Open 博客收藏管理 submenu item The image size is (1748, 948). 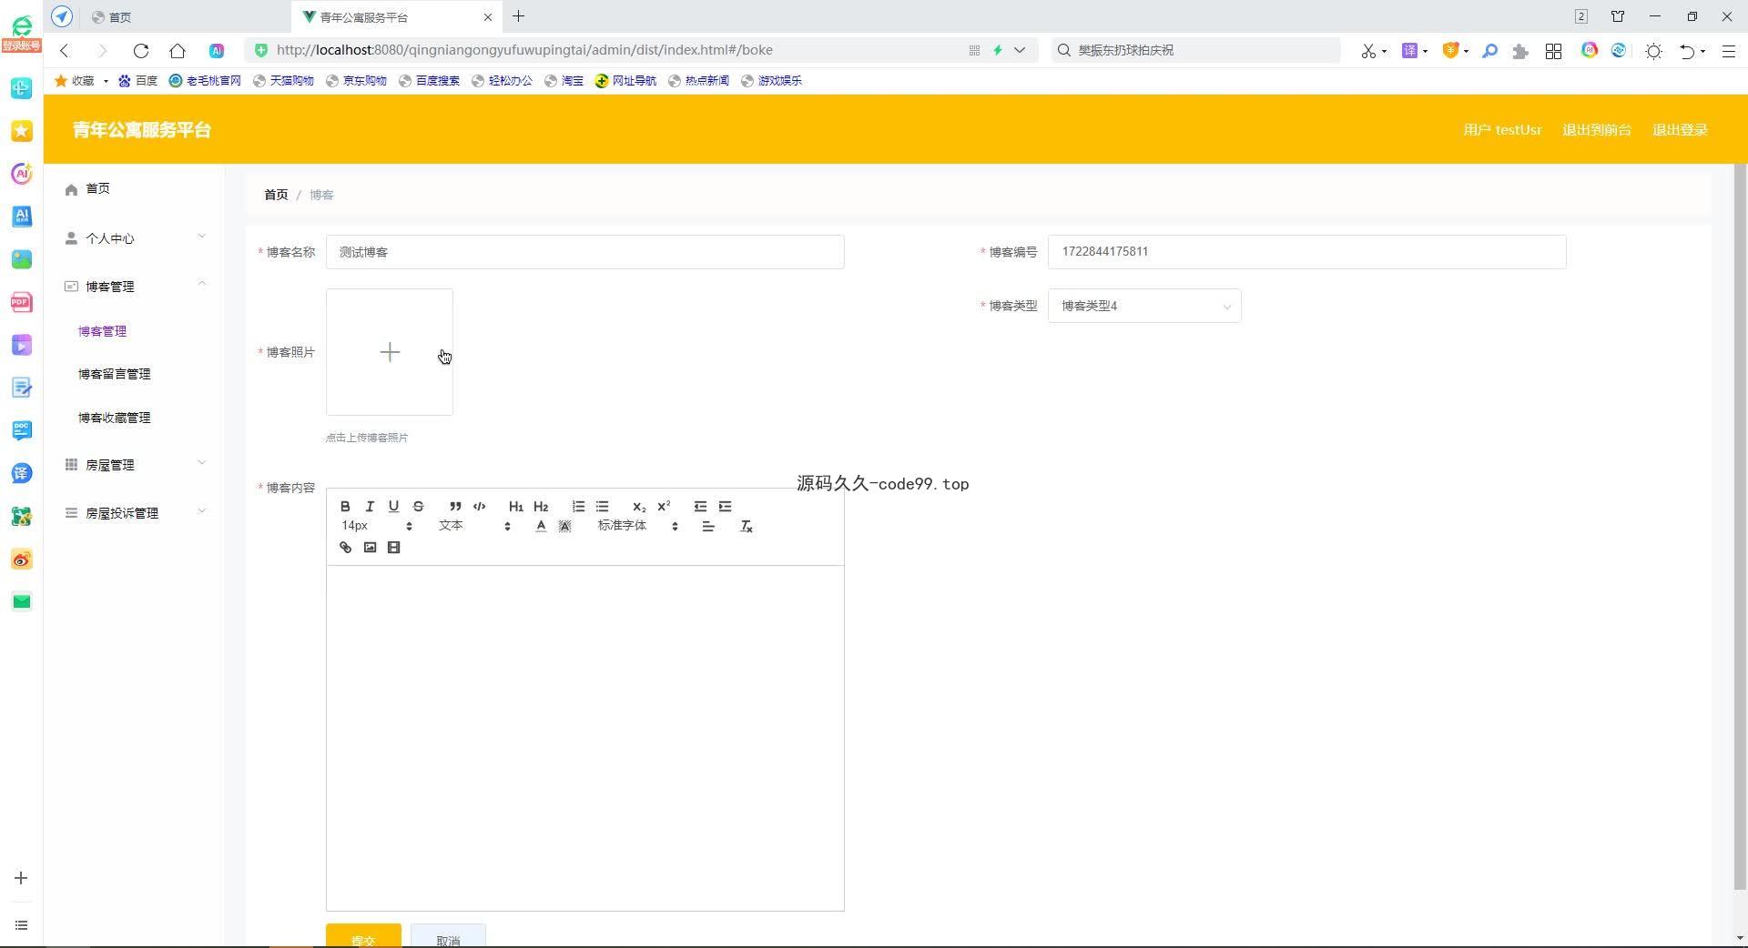point(114,418)
